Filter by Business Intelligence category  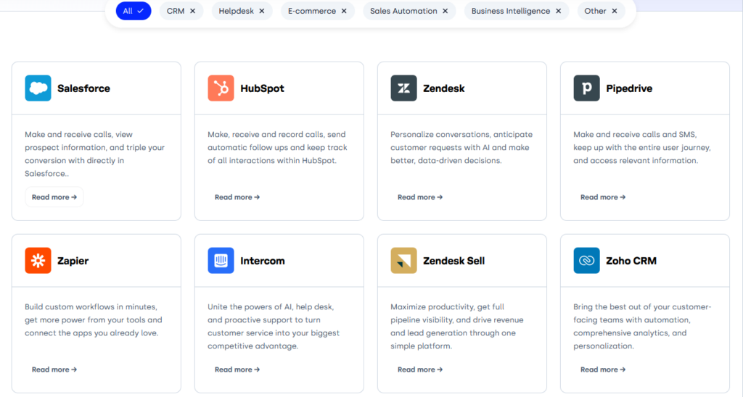pyautogui.click(x=517, y=11)
